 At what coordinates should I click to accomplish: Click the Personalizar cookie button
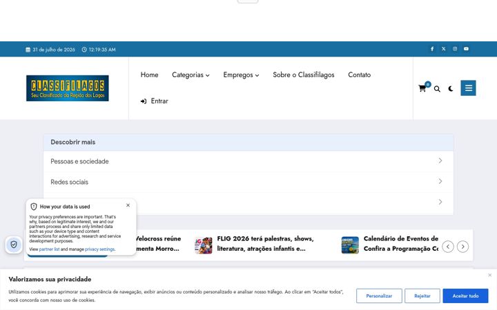pos(379,296)
